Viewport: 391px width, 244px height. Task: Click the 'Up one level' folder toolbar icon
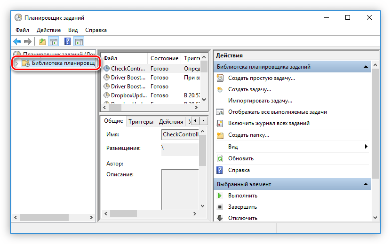43,41
